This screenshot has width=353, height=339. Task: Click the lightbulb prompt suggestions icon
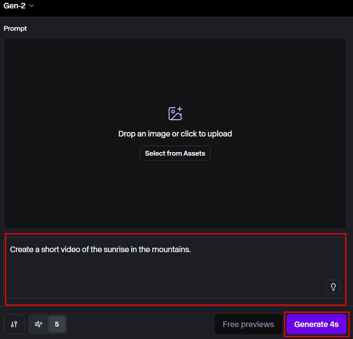click(x=333, y=287)
